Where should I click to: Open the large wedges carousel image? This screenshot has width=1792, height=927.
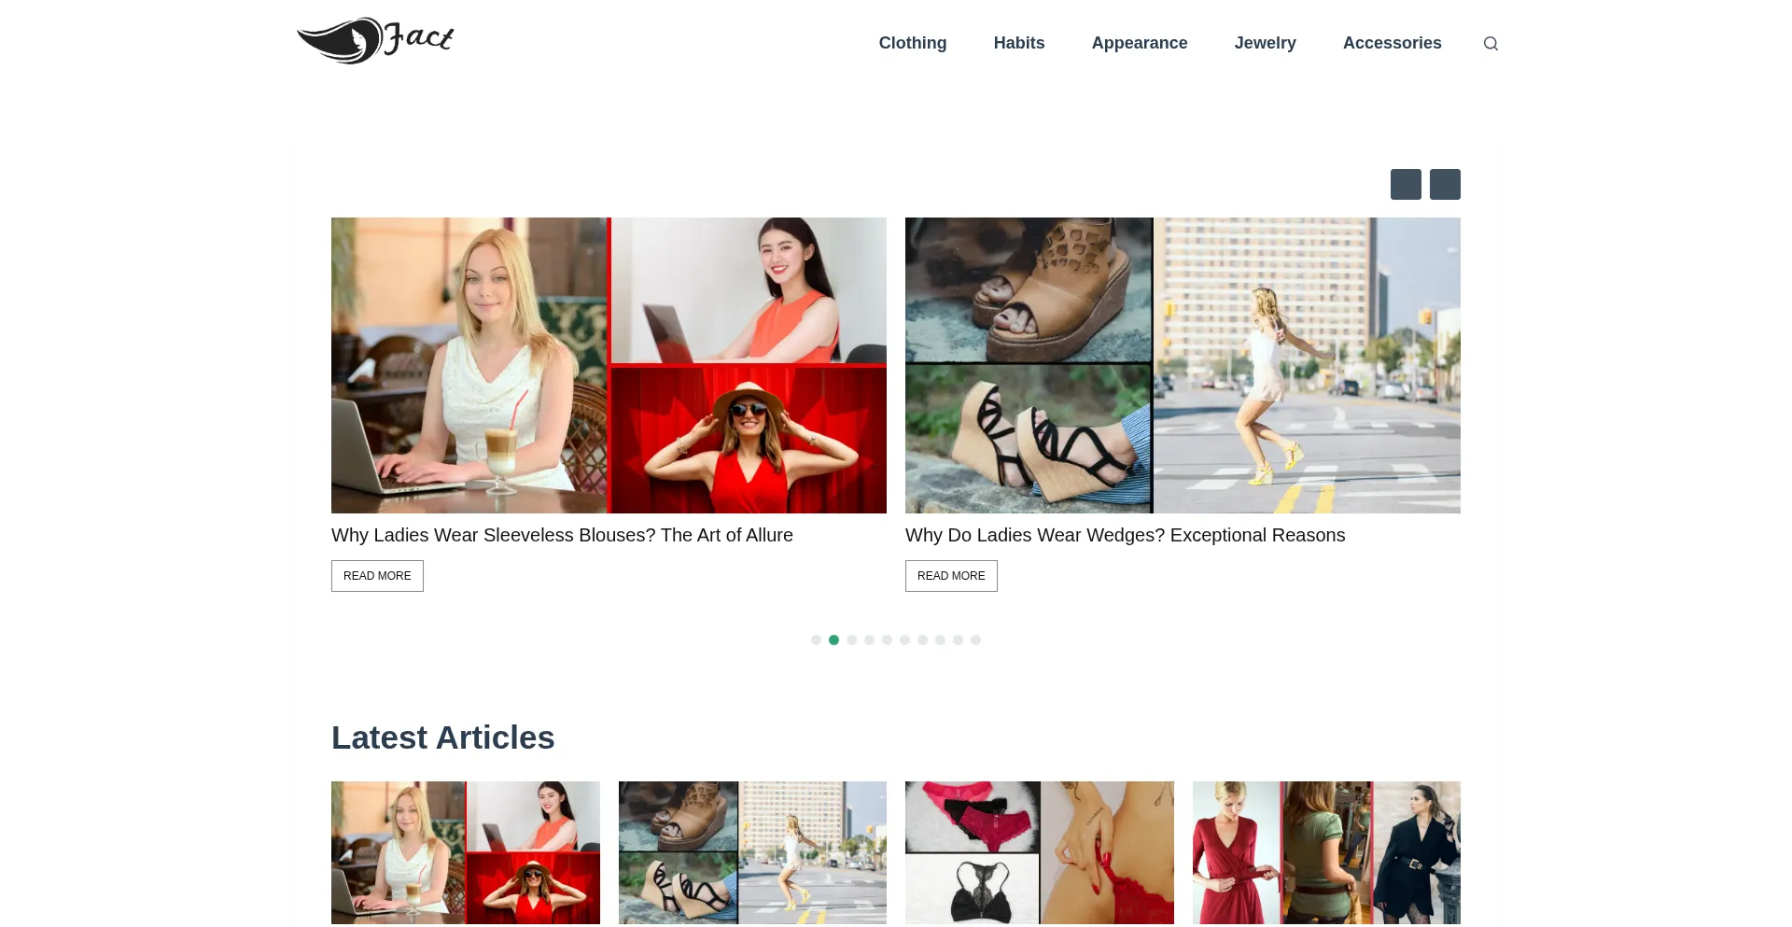pyautogui.click(x=1183, y=365)
